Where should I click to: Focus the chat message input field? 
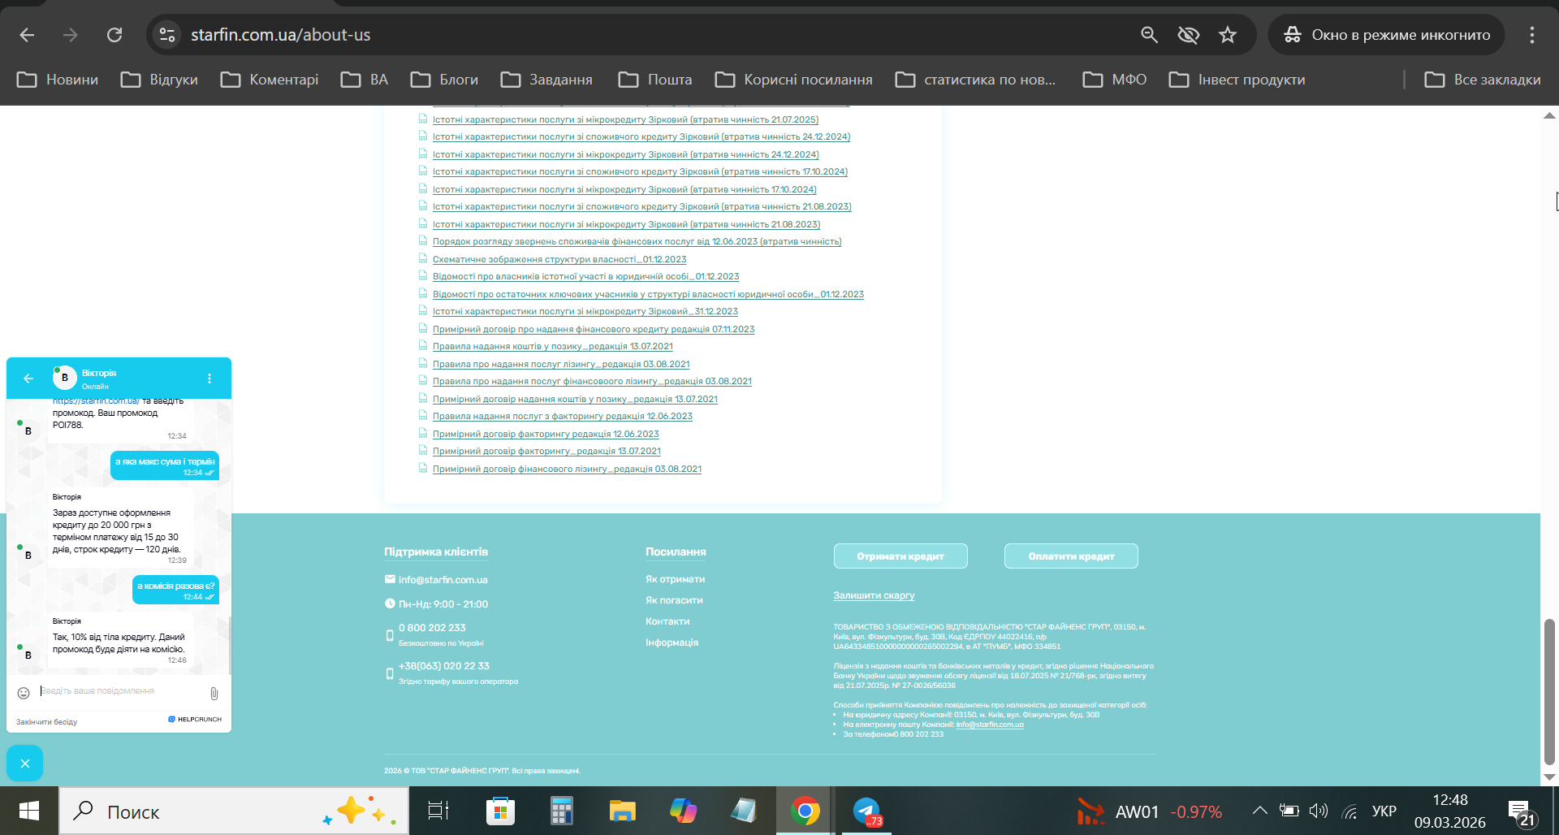click(x=122, y=691)
